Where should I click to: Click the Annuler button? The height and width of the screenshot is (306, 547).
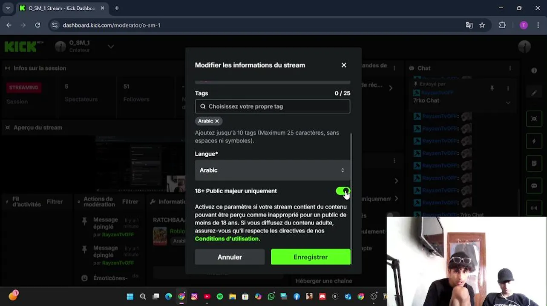[x=230, y=257]
